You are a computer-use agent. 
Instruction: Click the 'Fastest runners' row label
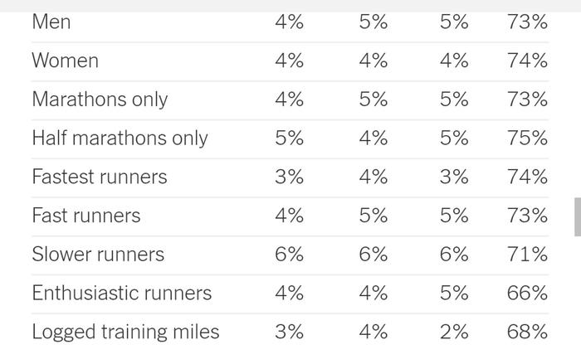point(100,177)
